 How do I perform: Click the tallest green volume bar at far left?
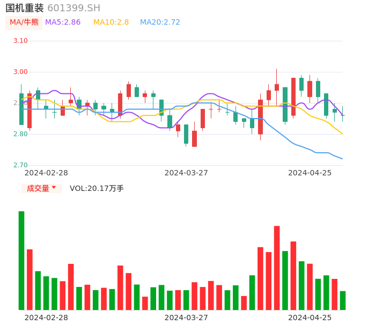click(x=21, y=261)
